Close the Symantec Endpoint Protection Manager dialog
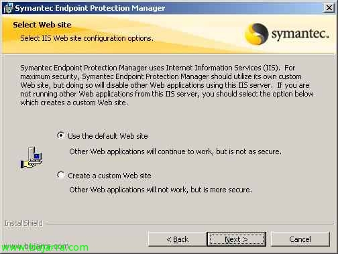The height and width of the screenshot is (254, 338). click(x=329, y=8)
